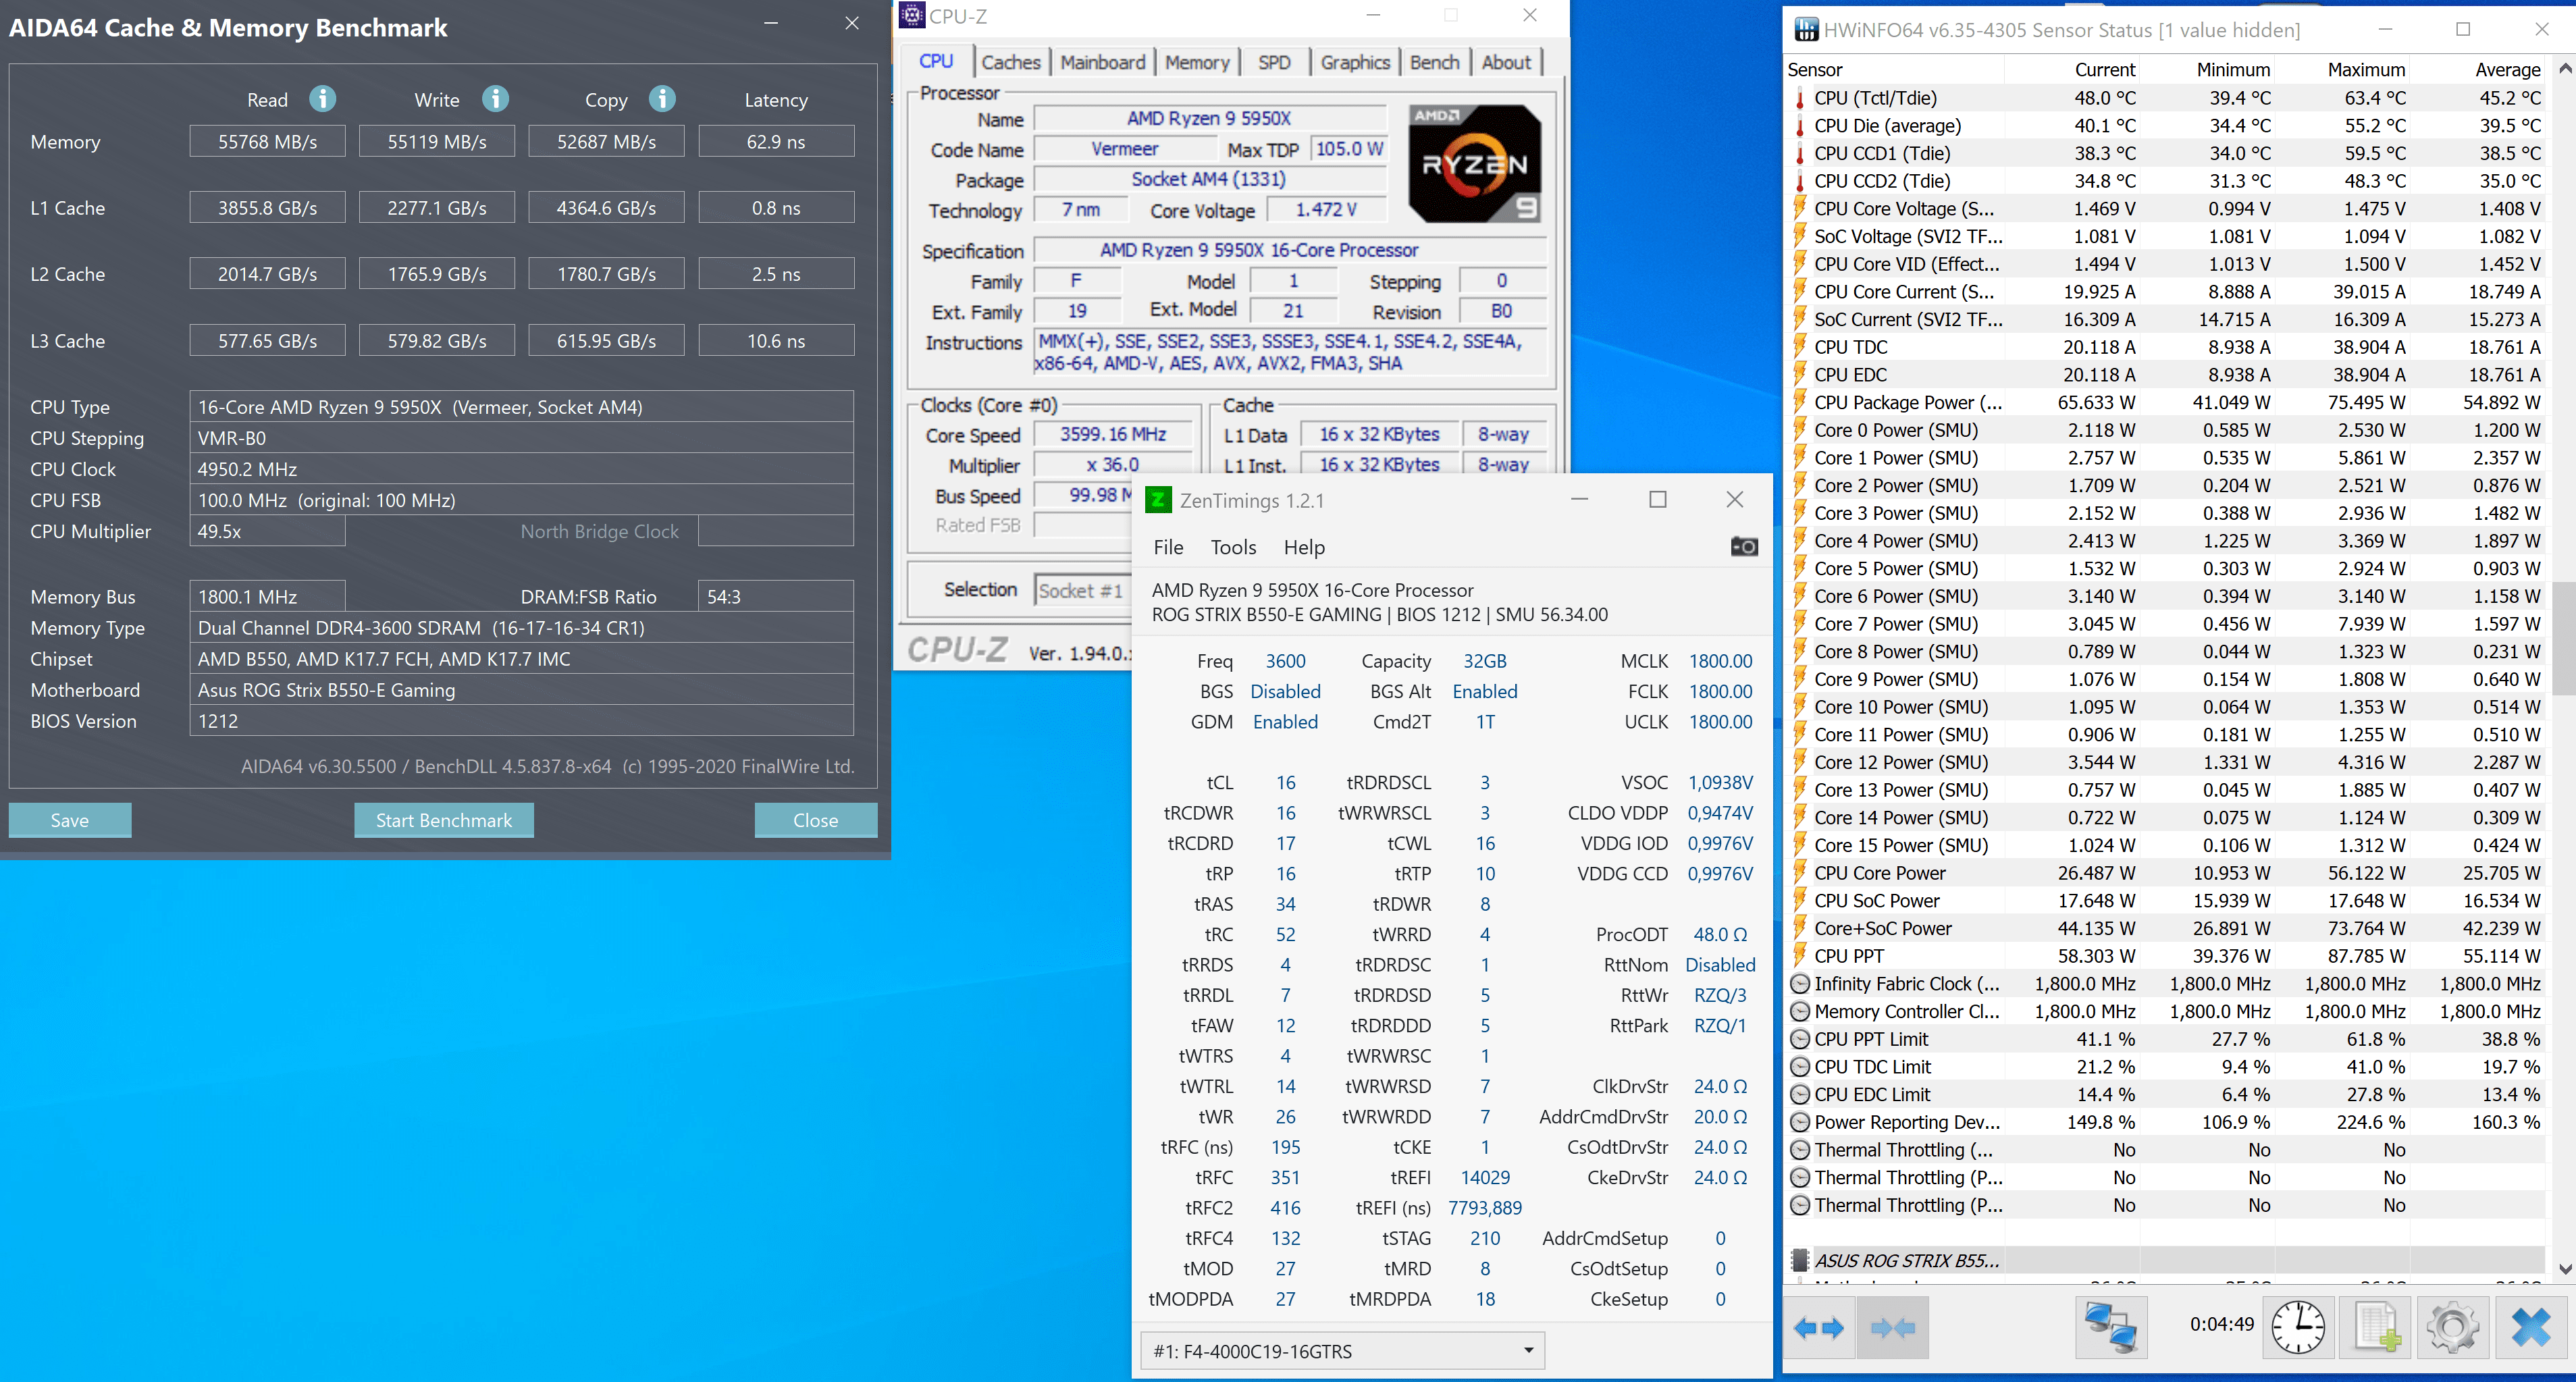Open the Help menu in ZenTimings
Screen dimensions: 2576x1382
click(1304, 547)
